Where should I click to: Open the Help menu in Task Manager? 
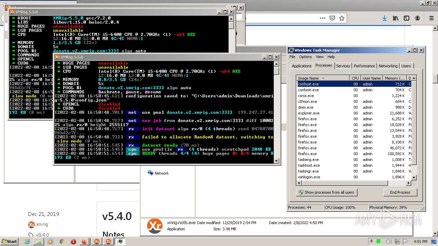click(331, 57)
